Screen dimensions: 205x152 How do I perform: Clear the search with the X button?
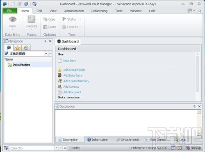pos(65,148)
